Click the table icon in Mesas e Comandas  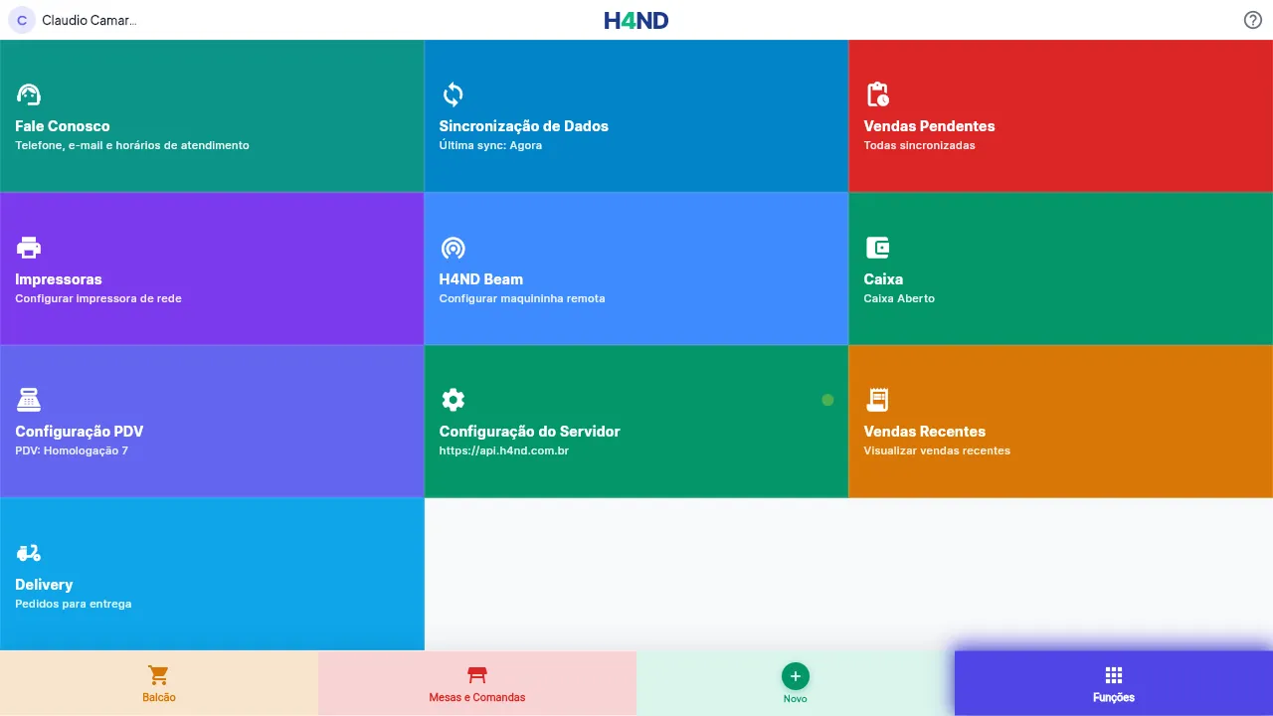point(477,675)
